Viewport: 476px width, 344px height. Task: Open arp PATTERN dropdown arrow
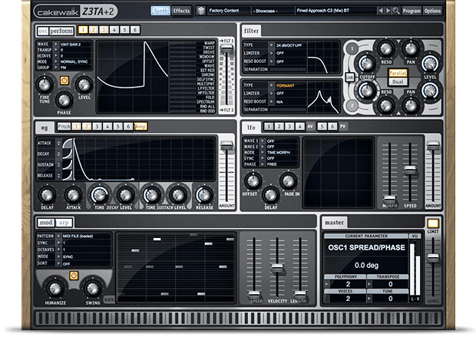[58, 236]
